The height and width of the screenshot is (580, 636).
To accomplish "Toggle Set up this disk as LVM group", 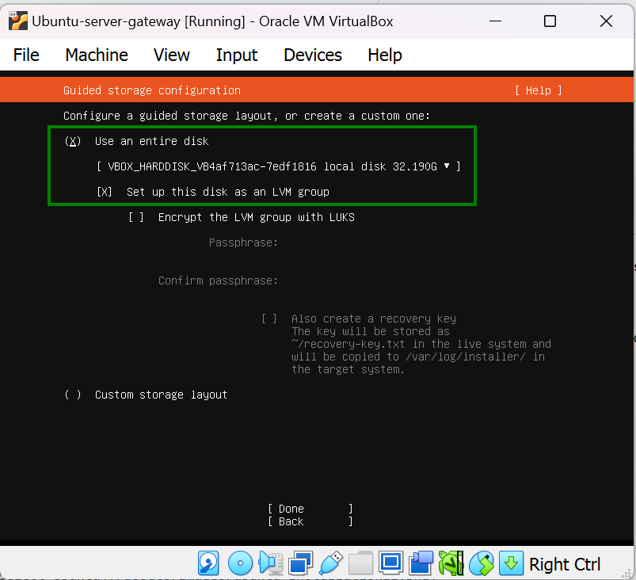I will point(105,192).
